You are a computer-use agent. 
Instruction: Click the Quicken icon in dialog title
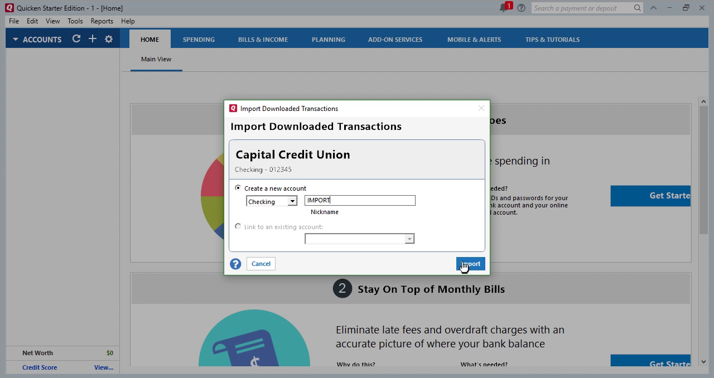coord(233,108)
